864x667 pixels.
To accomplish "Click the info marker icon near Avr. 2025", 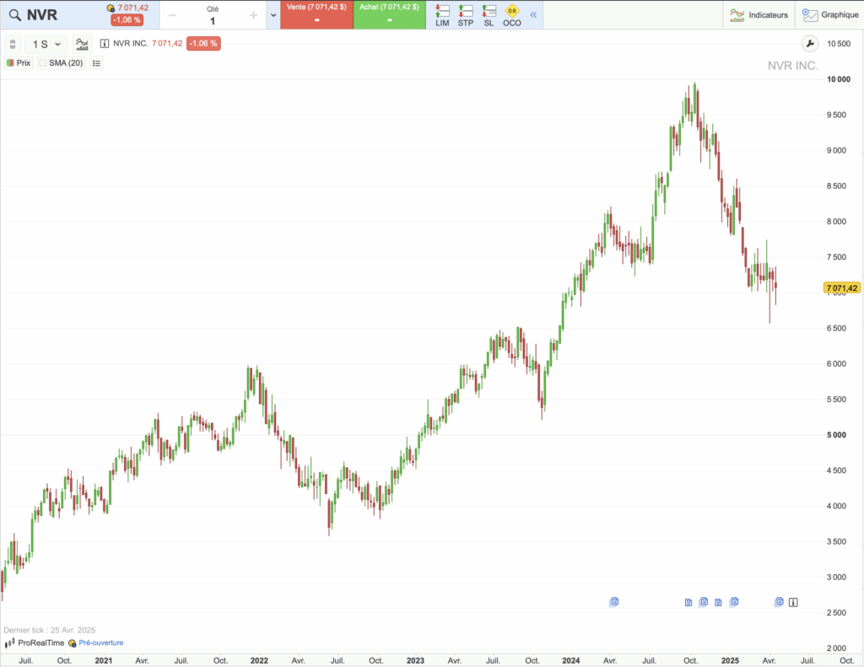I will coord(793,603).
